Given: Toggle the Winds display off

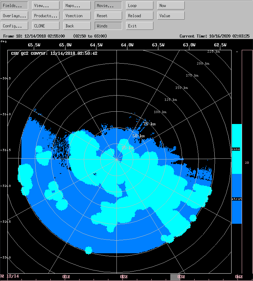Looking at the screenshot, I should 108,26.
